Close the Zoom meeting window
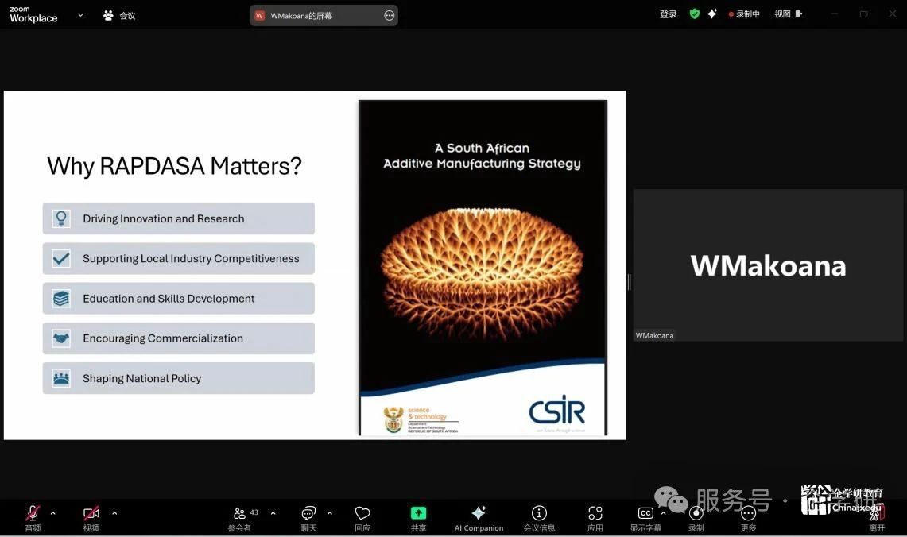Viewport: 907px width, 537px height. pos(893,14)
